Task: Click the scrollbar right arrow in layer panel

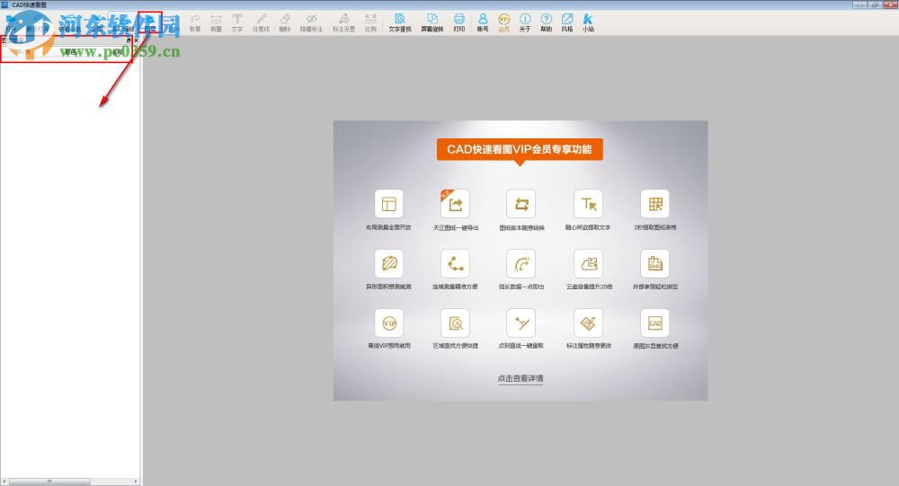Action: click(136, 482)
